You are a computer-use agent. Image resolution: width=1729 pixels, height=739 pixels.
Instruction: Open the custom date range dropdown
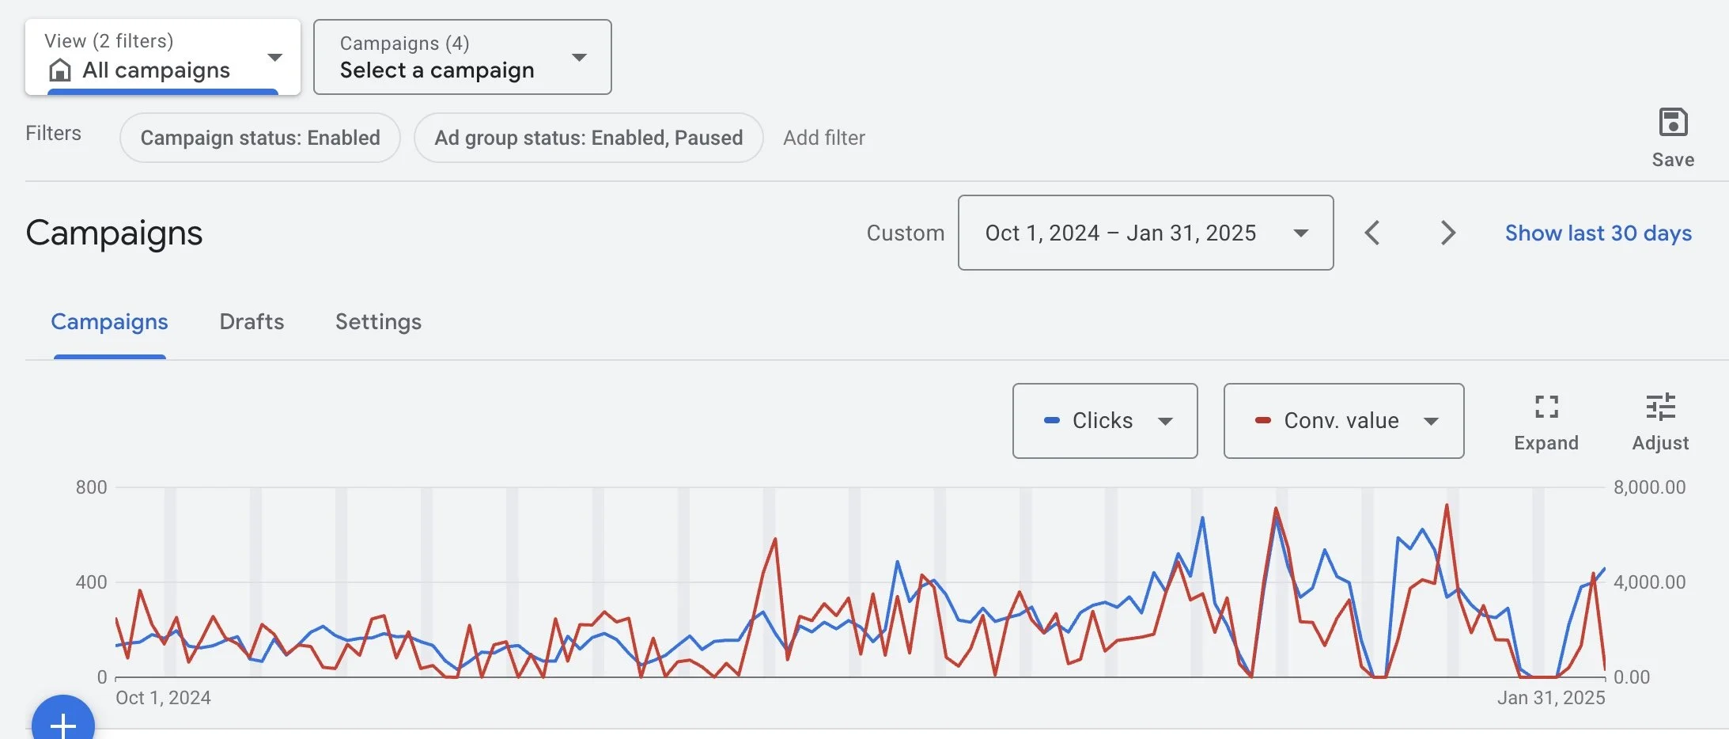[1145, 233]
